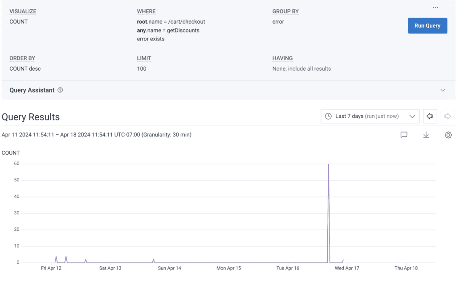Click the clock icon in time picker
456x281 pixels.
[328, 116]
